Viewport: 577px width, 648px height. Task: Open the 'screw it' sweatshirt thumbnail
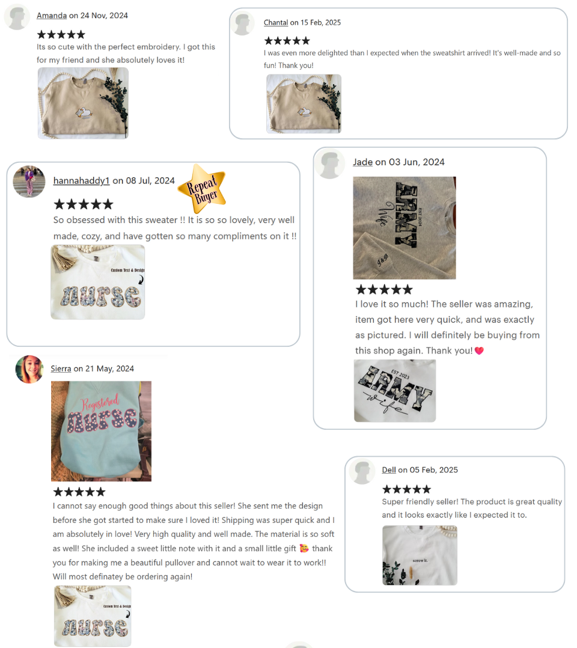click(x=420, y=555)
